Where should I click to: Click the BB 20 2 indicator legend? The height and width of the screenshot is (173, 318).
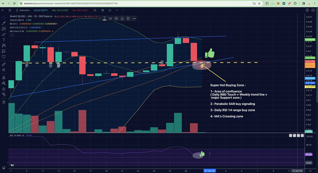(x=14, y=24)
